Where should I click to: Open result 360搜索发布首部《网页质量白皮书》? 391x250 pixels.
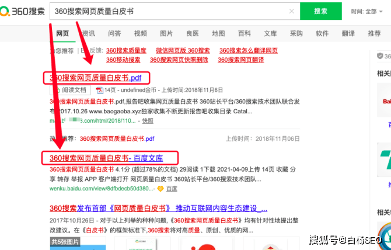coord(158,209)
